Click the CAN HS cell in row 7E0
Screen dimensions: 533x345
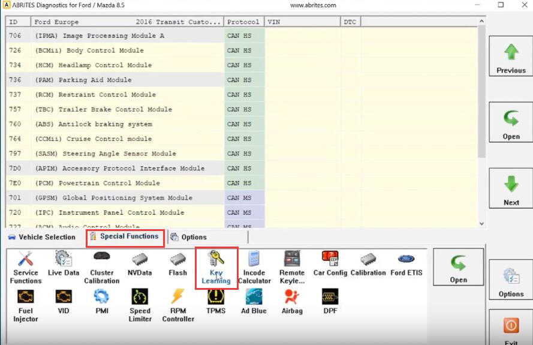point(245,183)
